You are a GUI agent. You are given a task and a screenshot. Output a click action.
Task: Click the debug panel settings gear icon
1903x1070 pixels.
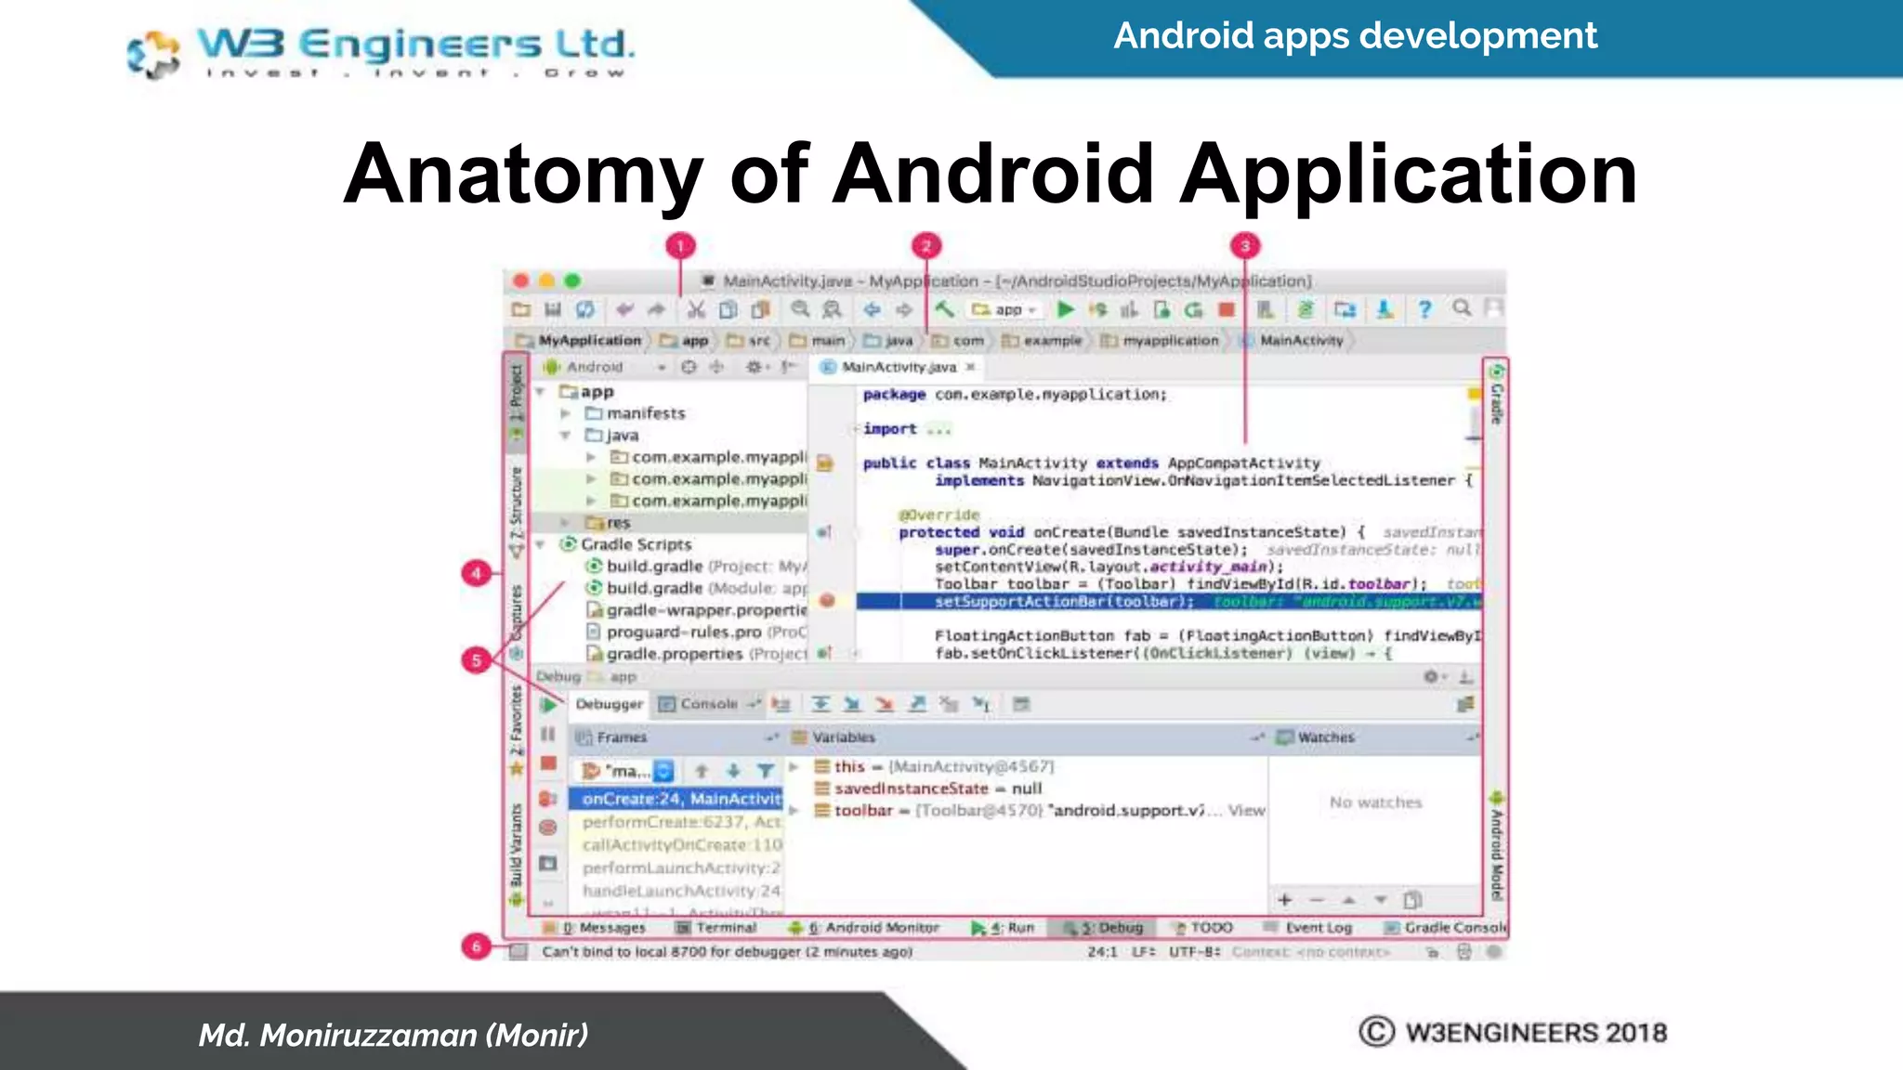pyautogui.click(x=1432, y=676)
